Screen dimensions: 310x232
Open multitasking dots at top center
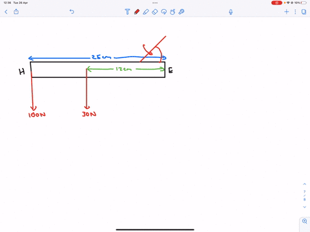(x=155, y=3)
